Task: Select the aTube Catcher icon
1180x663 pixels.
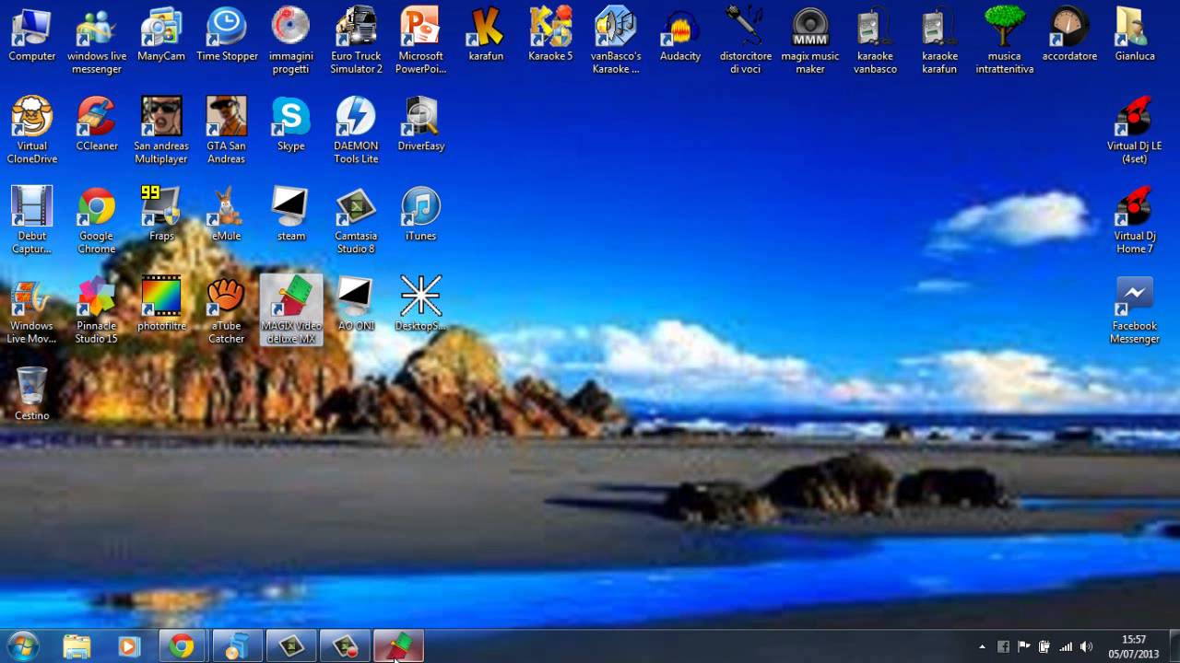Action: 227,311
